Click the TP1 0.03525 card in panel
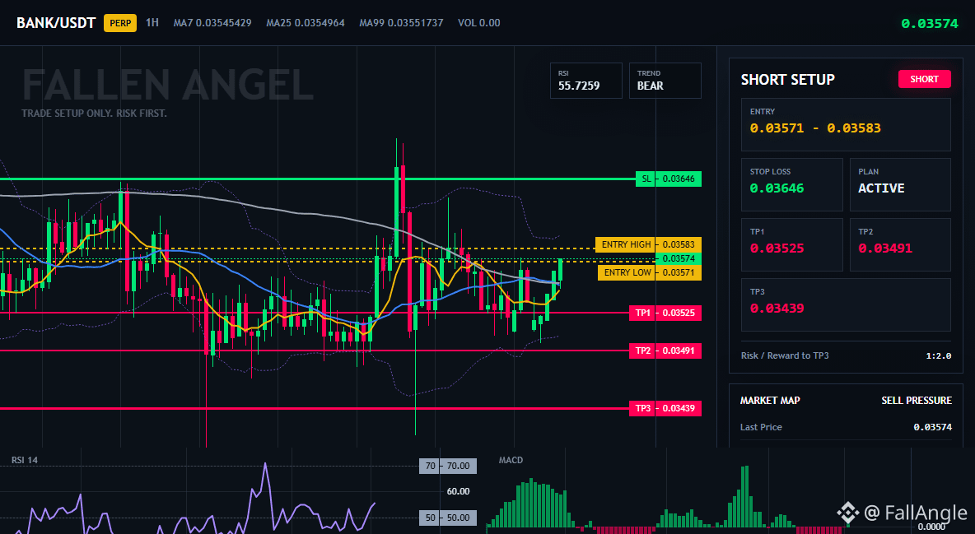This screenshot has width=975, height=534. (x=791, y=244)
